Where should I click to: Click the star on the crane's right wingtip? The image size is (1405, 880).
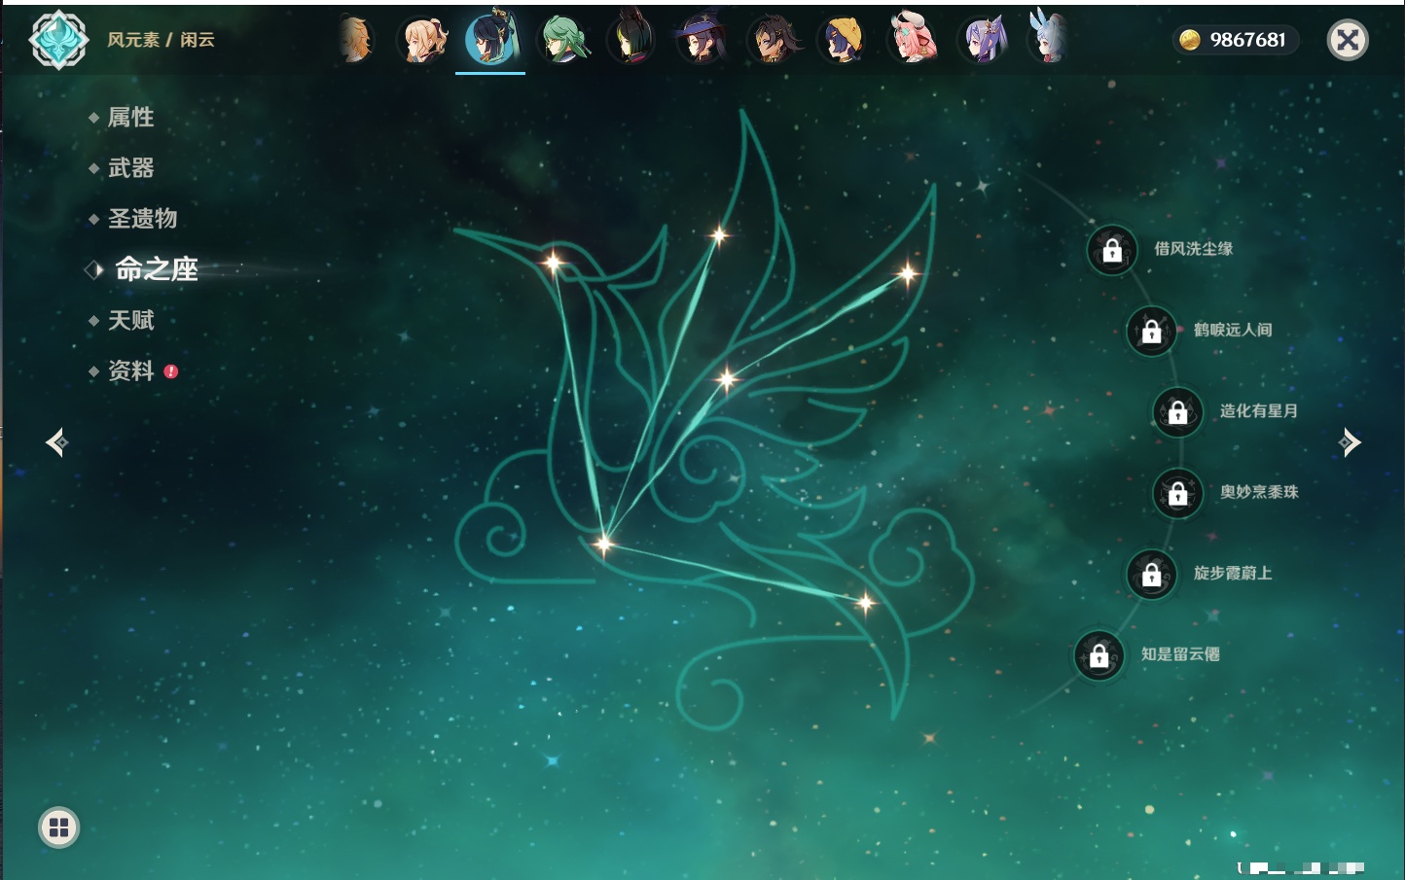point(908,274)
